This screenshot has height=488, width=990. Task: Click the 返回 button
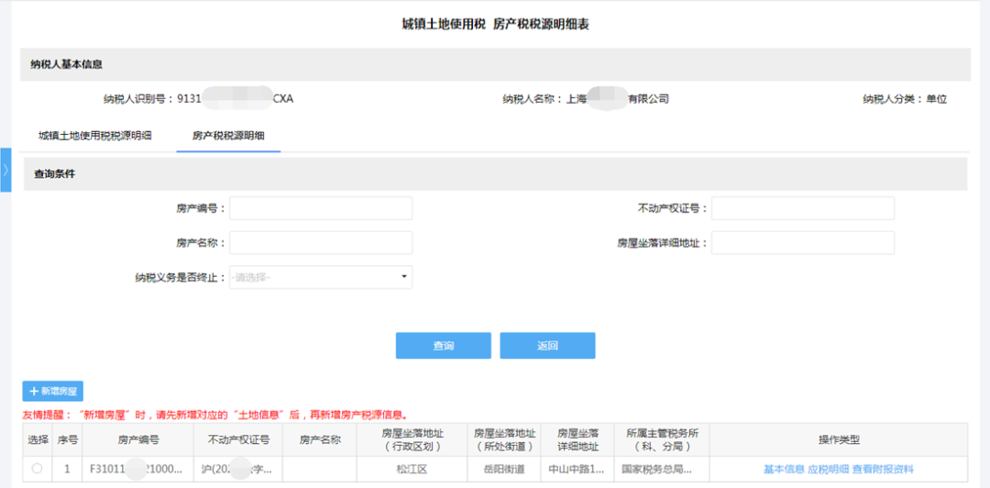[x=547, y=346]
